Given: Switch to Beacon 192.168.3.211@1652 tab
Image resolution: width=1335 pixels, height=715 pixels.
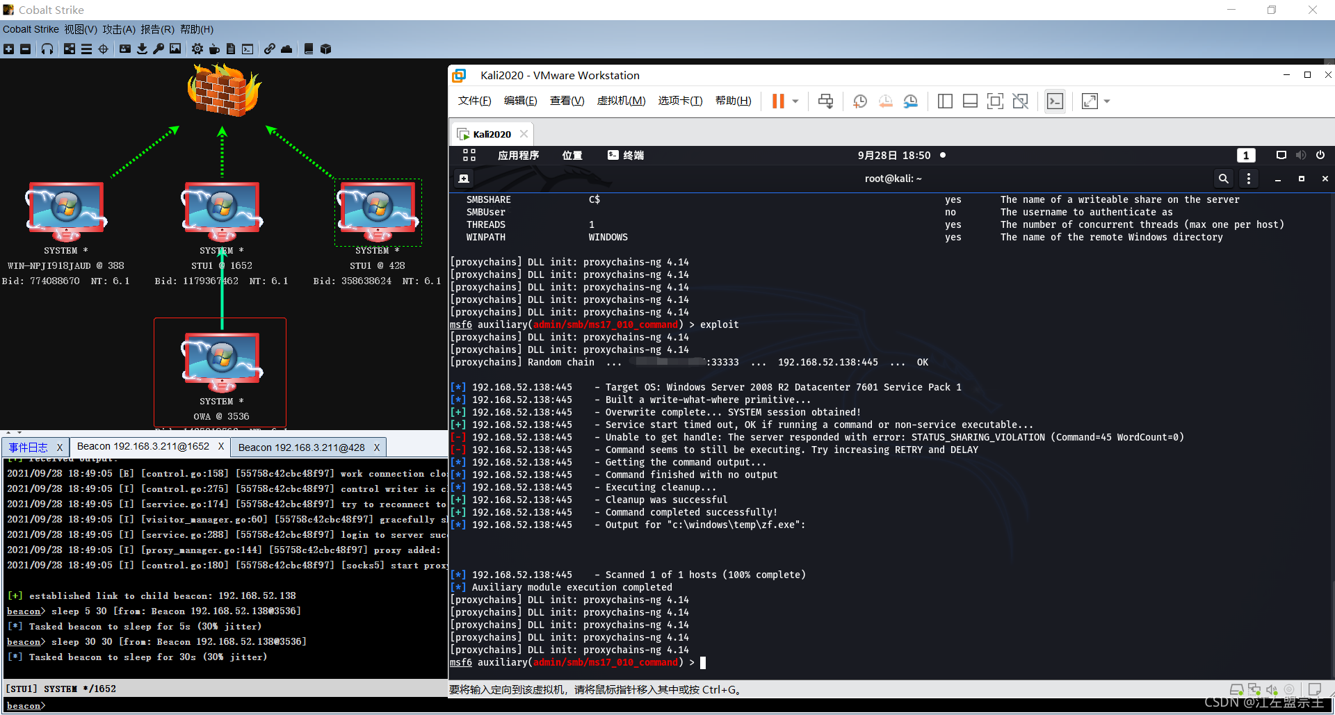Looking at the screenshot, I should pyautogui.click(x=143, y=447).
